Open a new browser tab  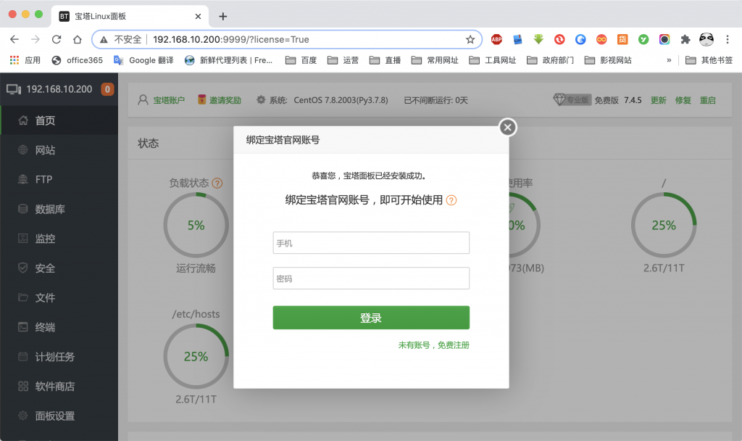pyautogui.click(x=223, y=17)
